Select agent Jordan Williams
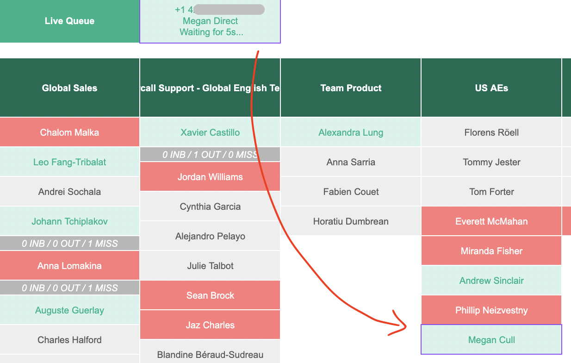Image resolution: width=571 pixels, height=363 pixels. pos(210,176)
